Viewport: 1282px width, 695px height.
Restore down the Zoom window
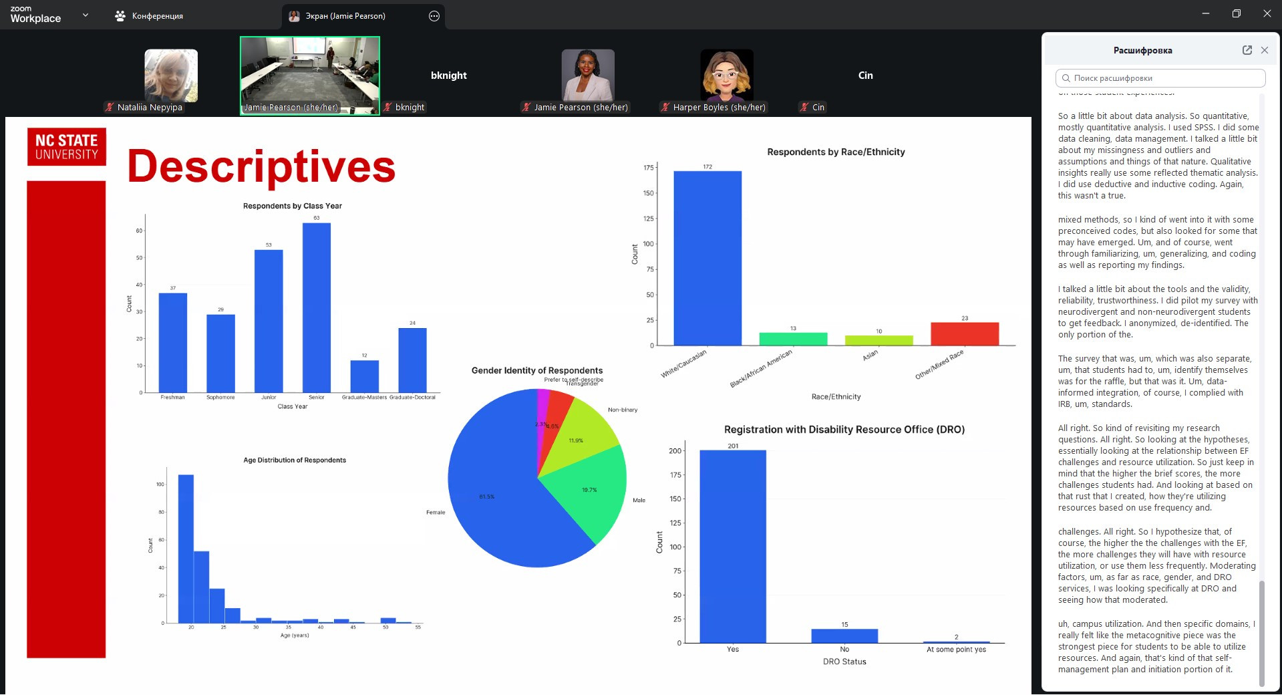1236,13
